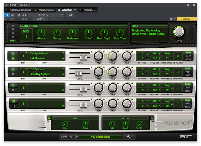Click the Chorus To FX1 knob
The image size is (201, 146).
click(x=139, y=124)
